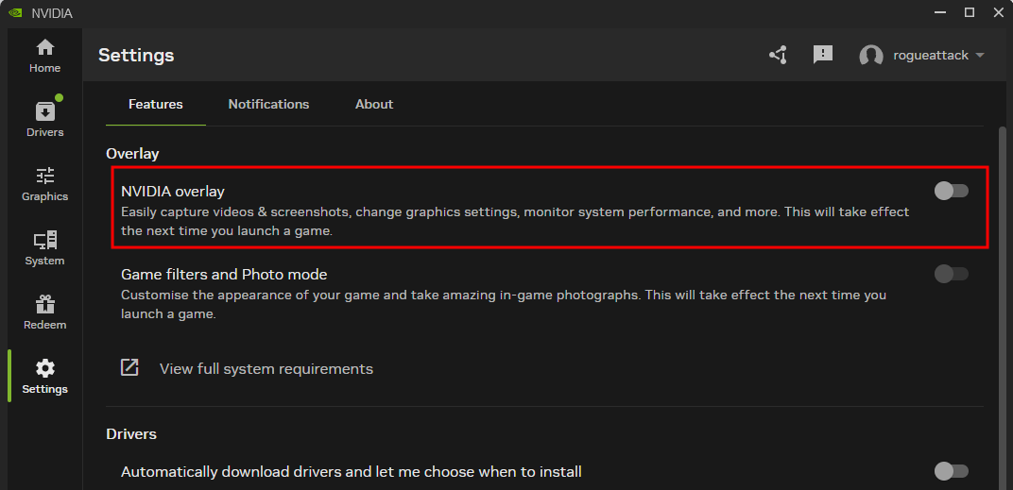Open the Home page in sidebar
This screenshot has width=1013, height=490.
(44, 56)
